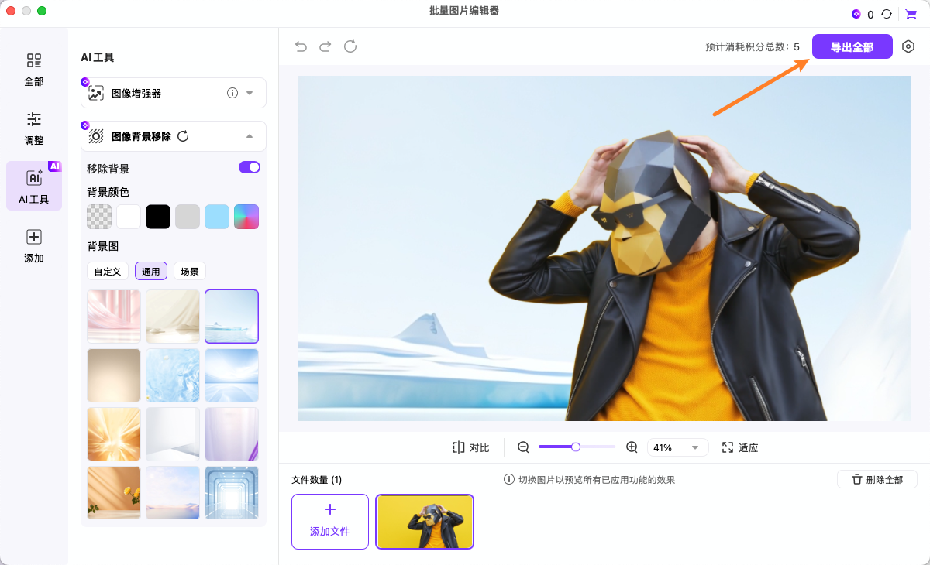Click the zoom out magnifier icon
The image size is (930, 565).
pyautogui.click(x=523, y=447)
